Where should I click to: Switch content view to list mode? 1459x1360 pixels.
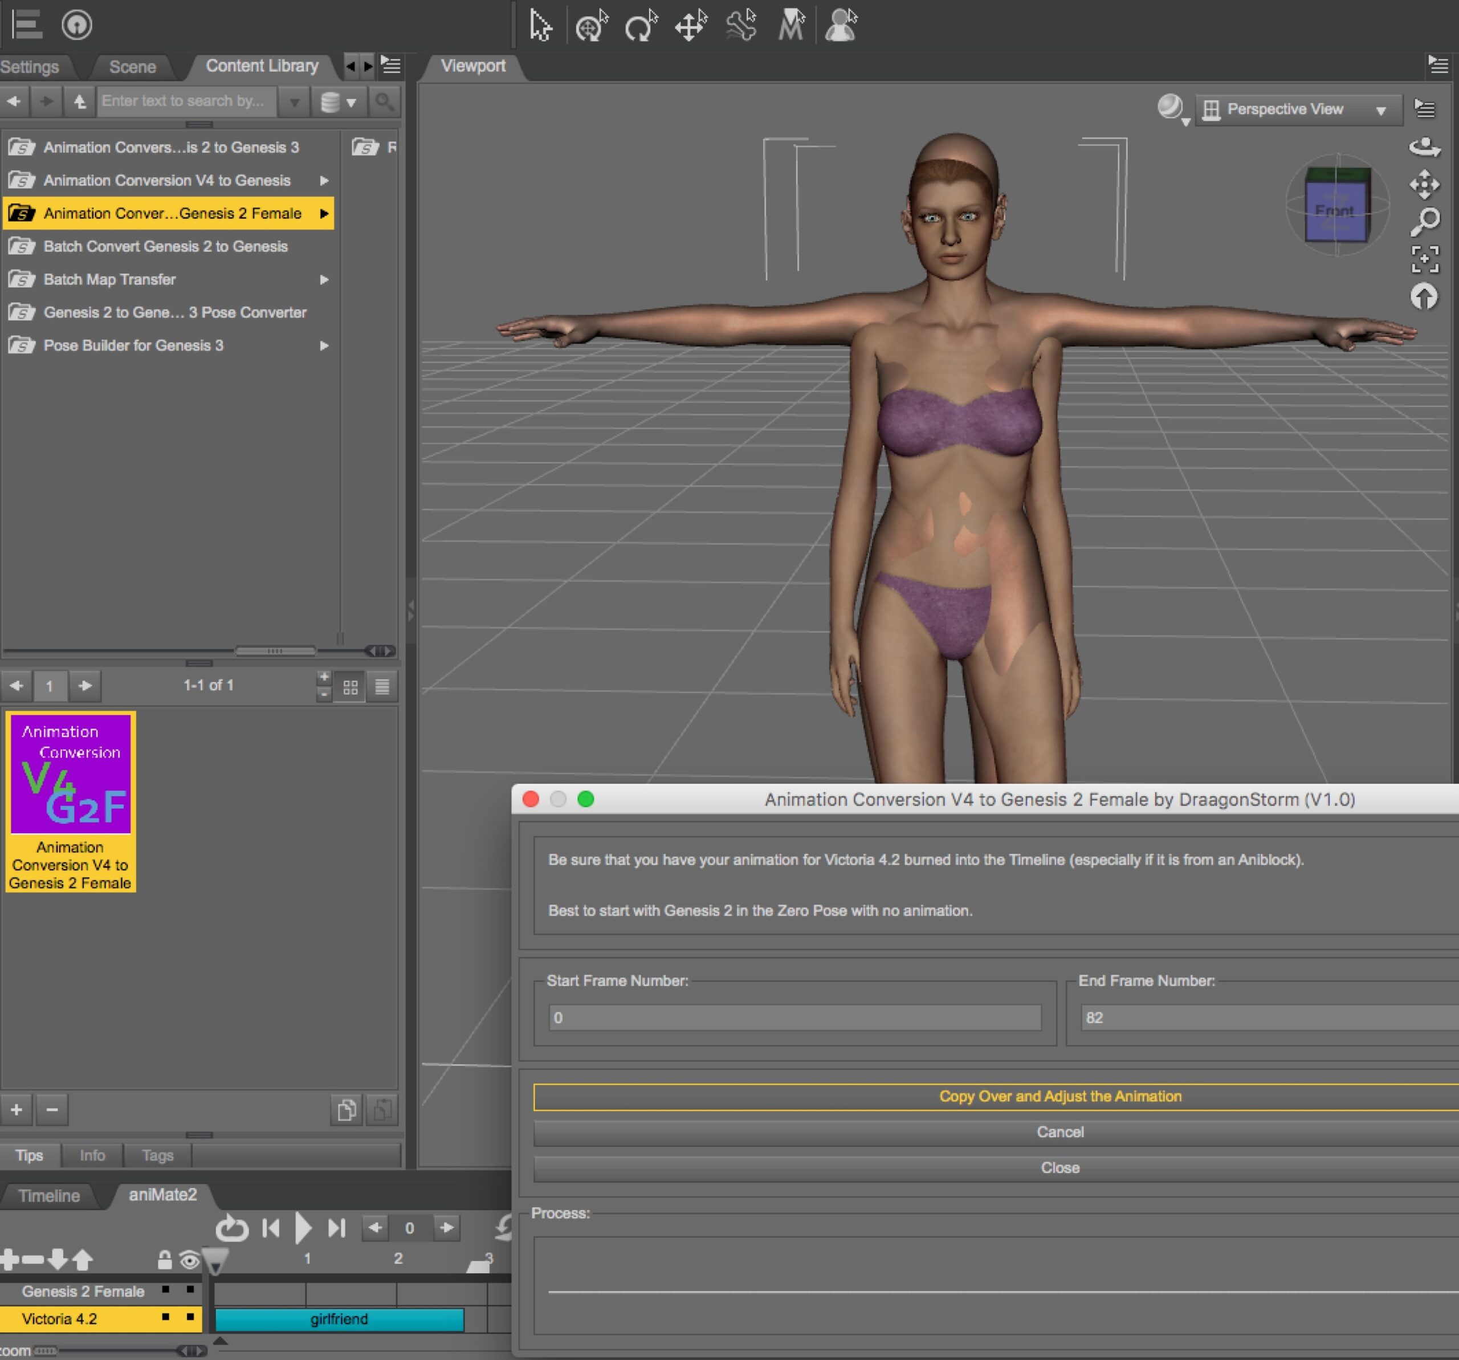[x=382, y=687]
